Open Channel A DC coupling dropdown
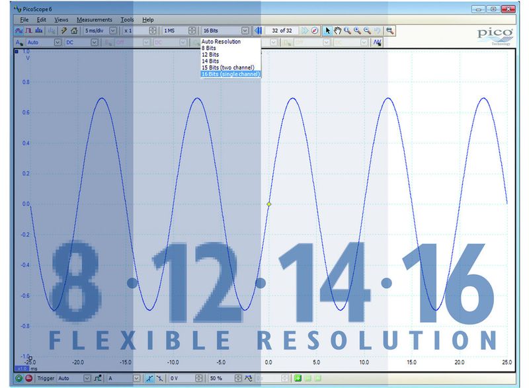The width and height of the screenshot is (529, 388). point(95,42)
